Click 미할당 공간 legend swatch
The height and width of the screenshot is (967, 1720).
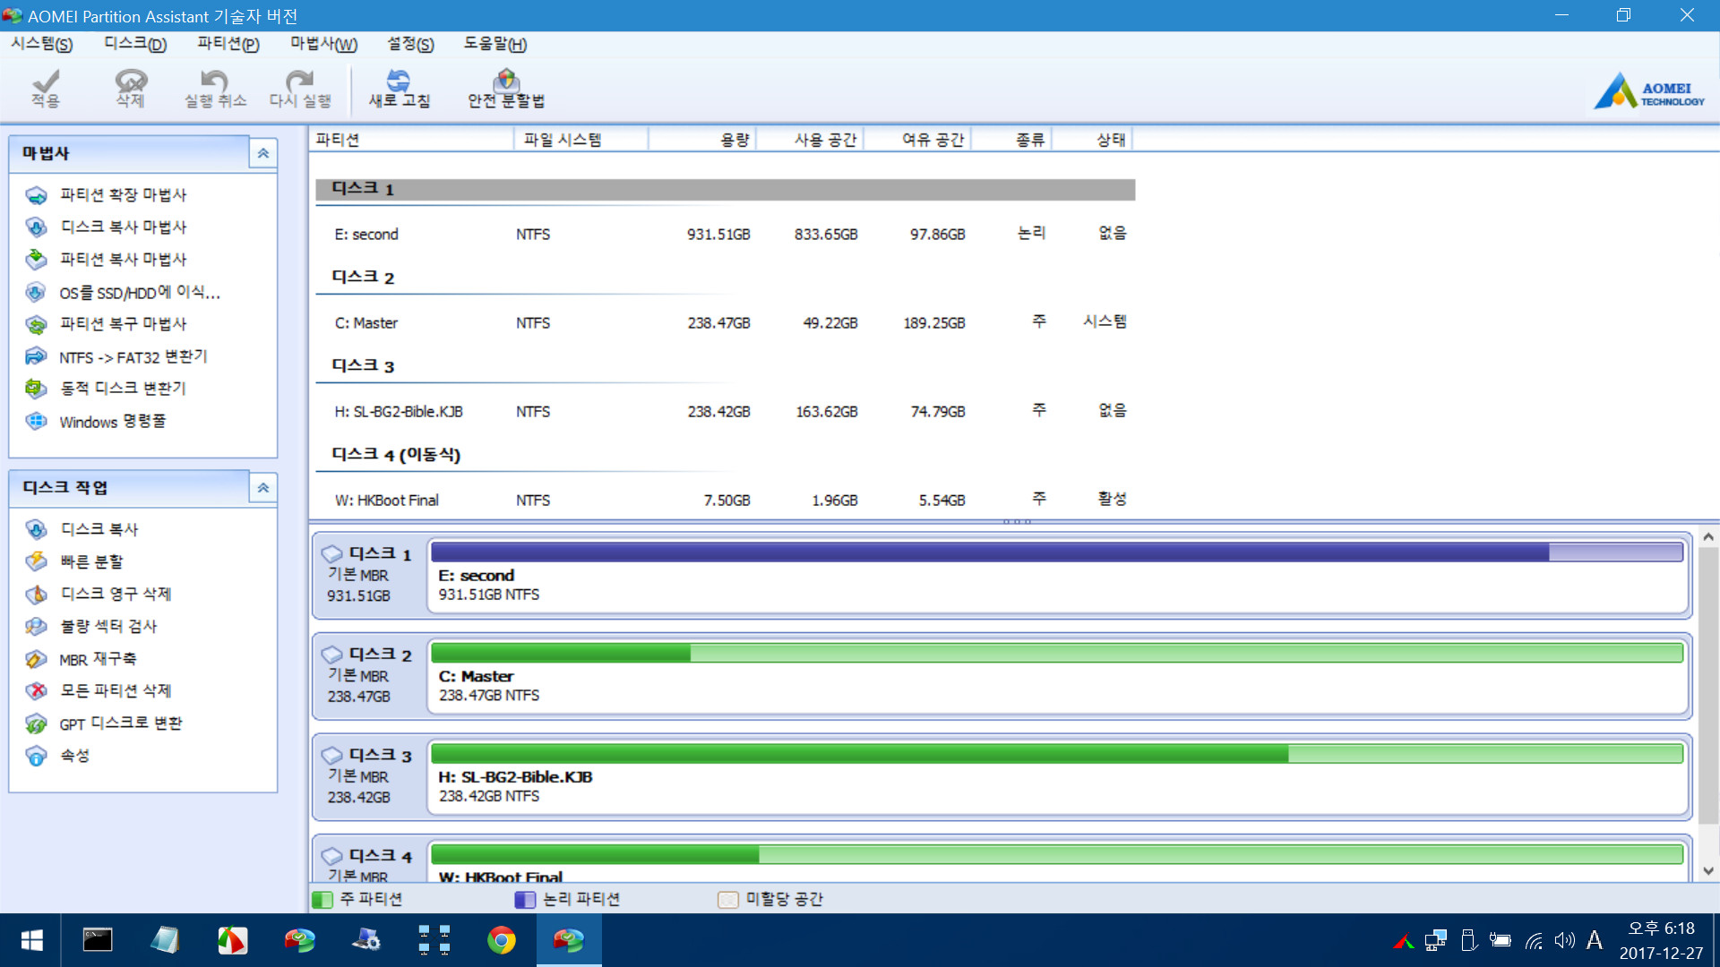click(728, 899)
